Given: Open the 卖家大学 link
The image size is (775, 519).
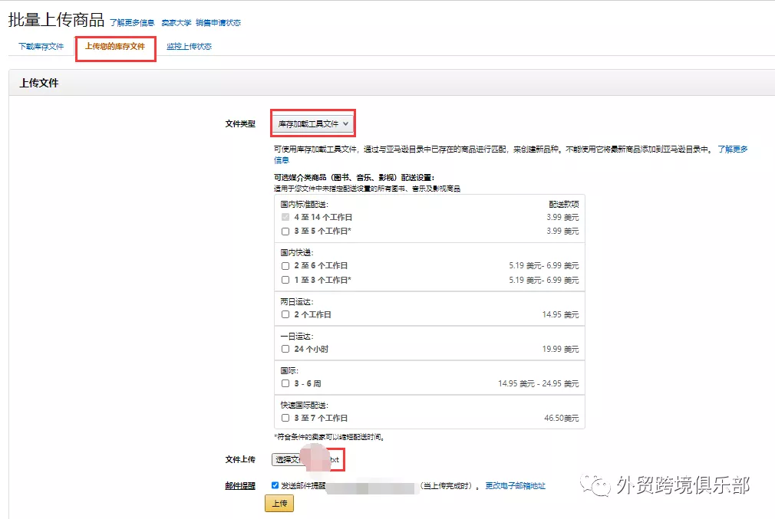Looking at the screenshot, I should pos(176,23).
